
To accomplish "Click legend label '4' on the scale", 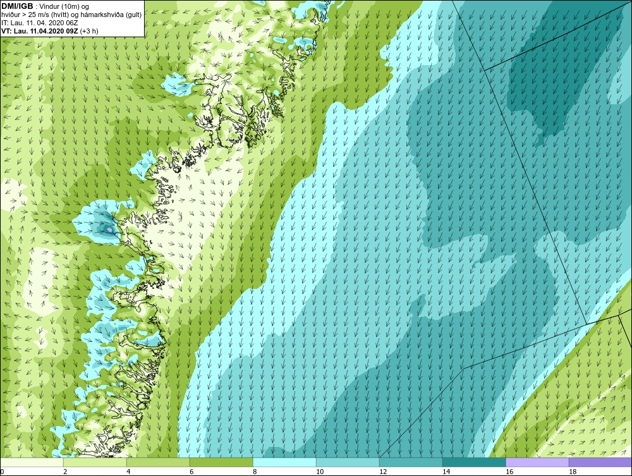I will [128, 472].
